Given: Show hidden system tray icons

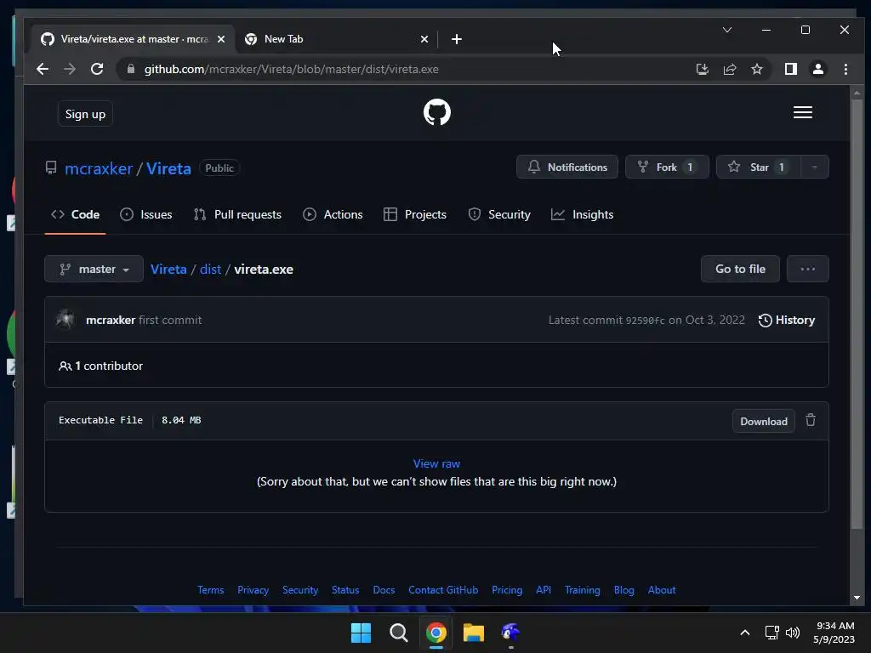Looking at the screenshot, I should [x=745, y=633].
